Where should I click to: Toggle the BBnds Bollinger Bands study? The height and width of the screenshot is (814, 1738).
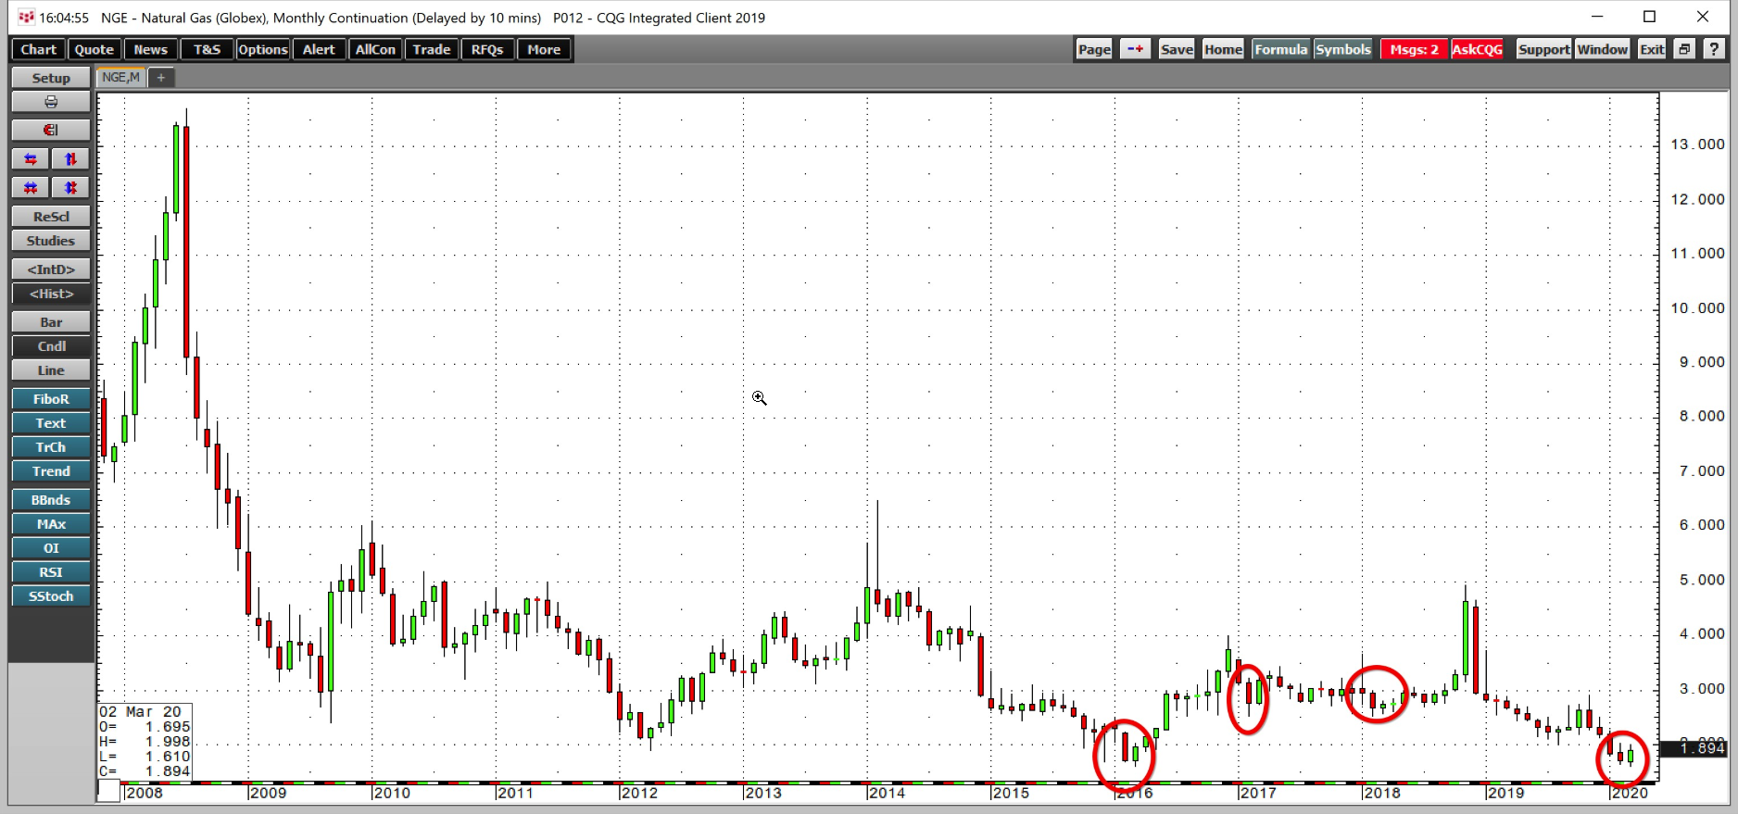(51, 500)
